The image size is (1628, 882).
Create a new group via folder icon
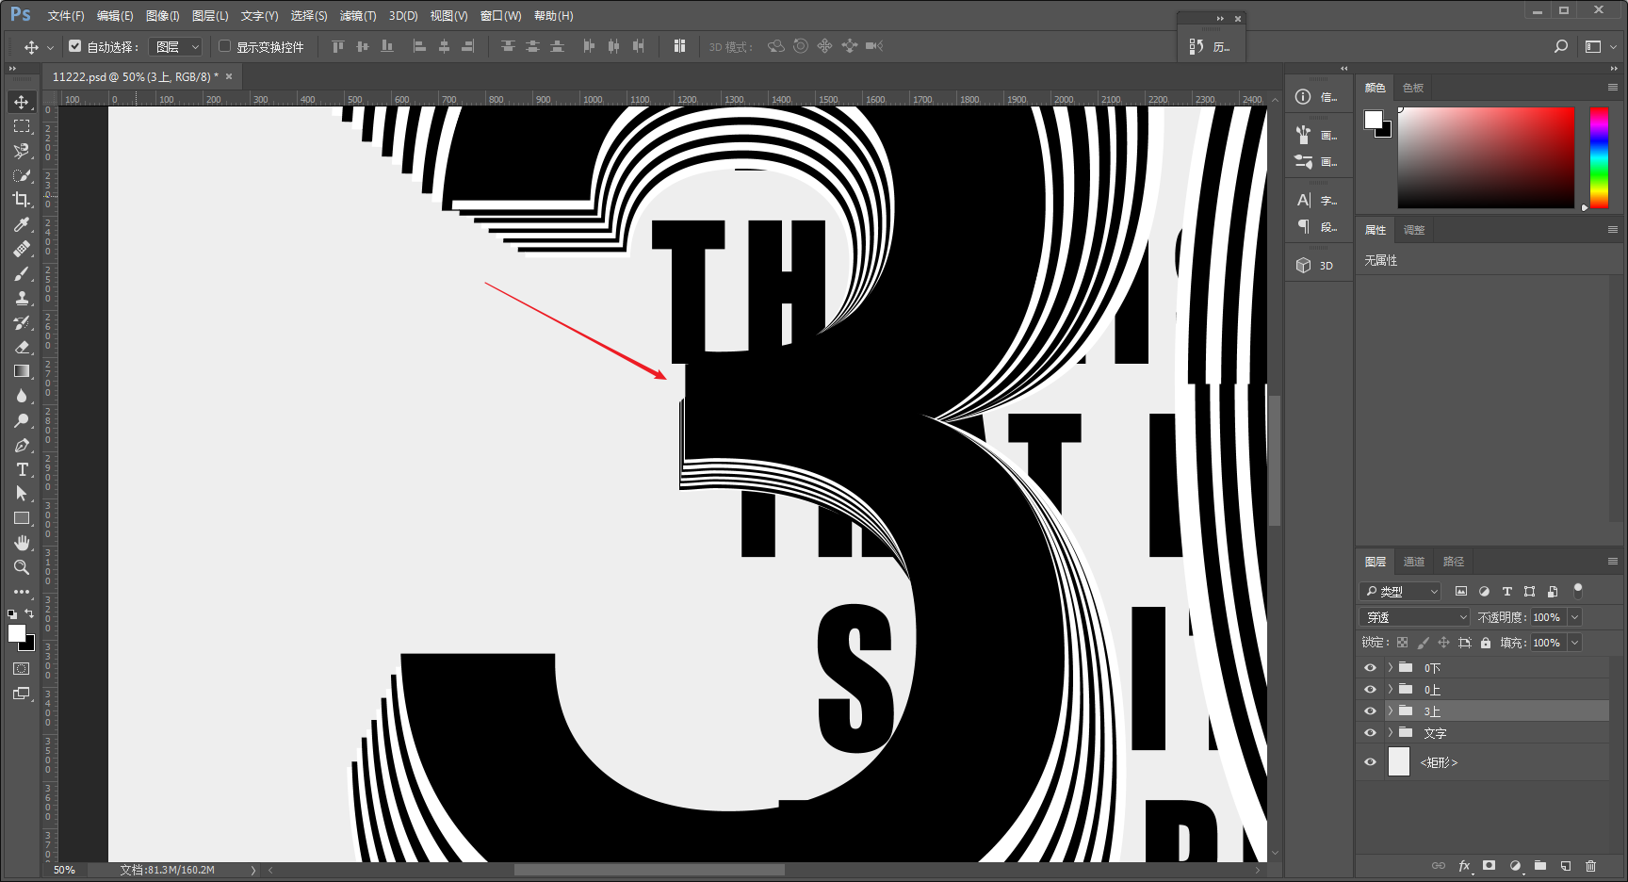1540,865
